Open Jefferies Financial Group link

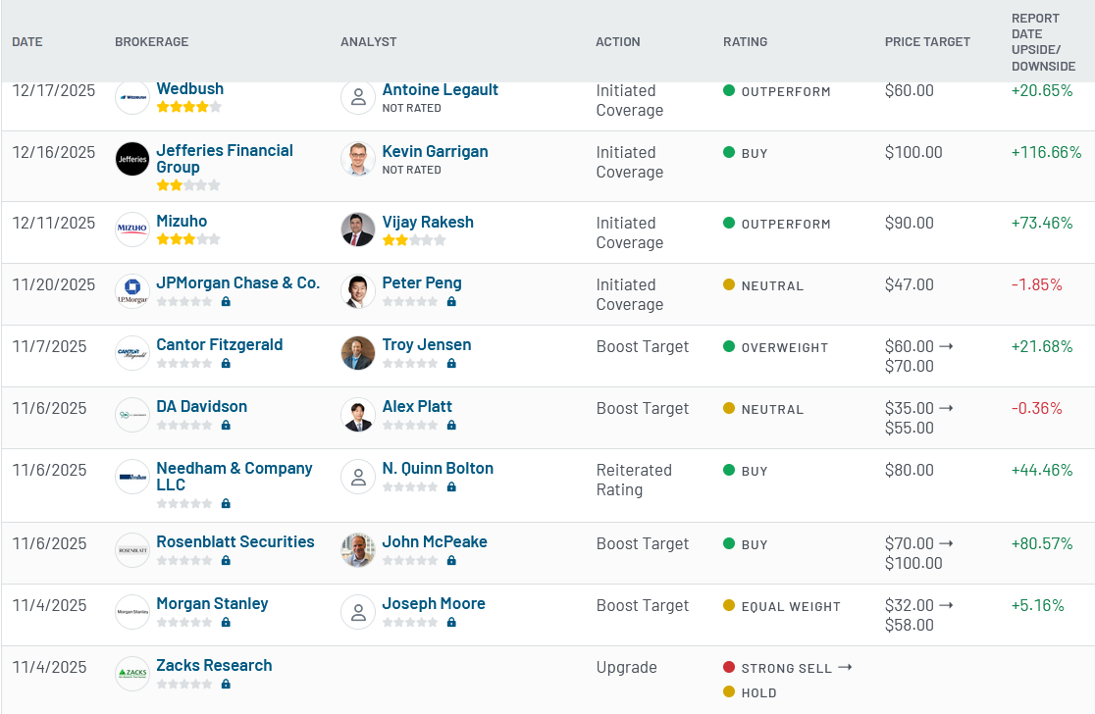coord(225,159)
